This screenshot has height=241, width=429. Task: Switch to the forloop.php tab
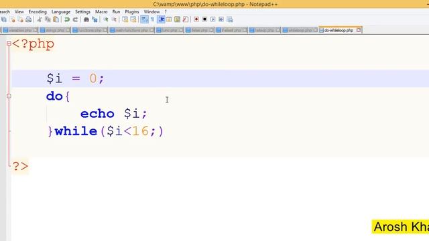[264, 30]
